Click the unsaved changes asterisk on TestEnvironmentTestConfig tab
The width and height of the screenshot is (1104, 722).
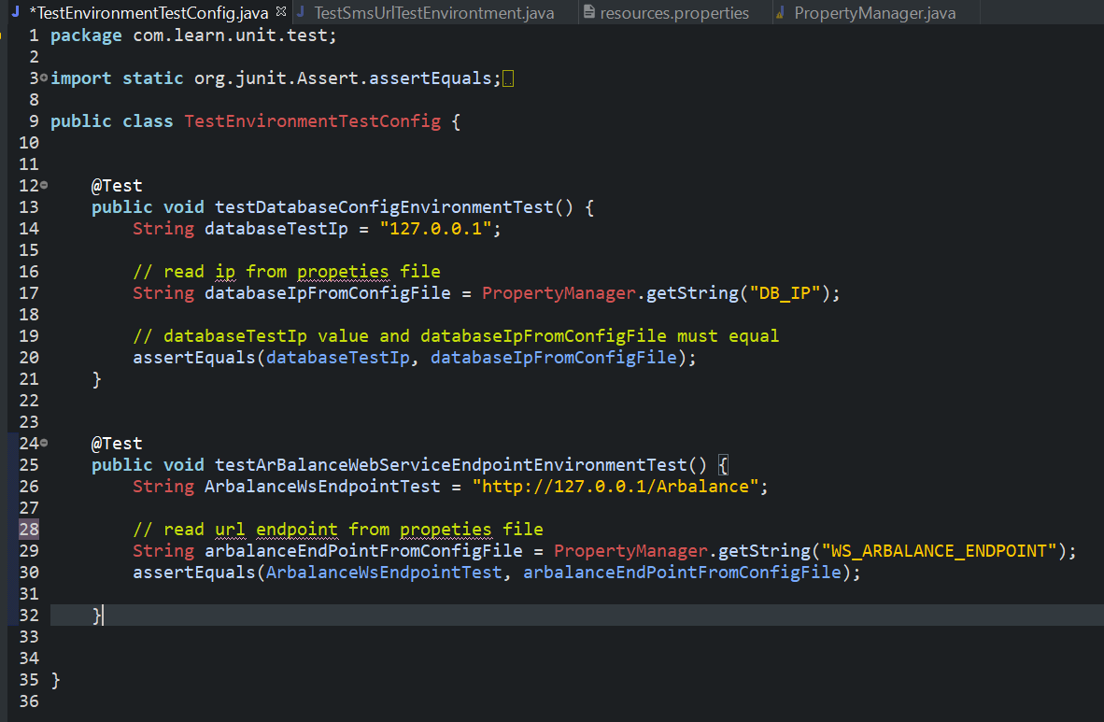pos(31,13)
